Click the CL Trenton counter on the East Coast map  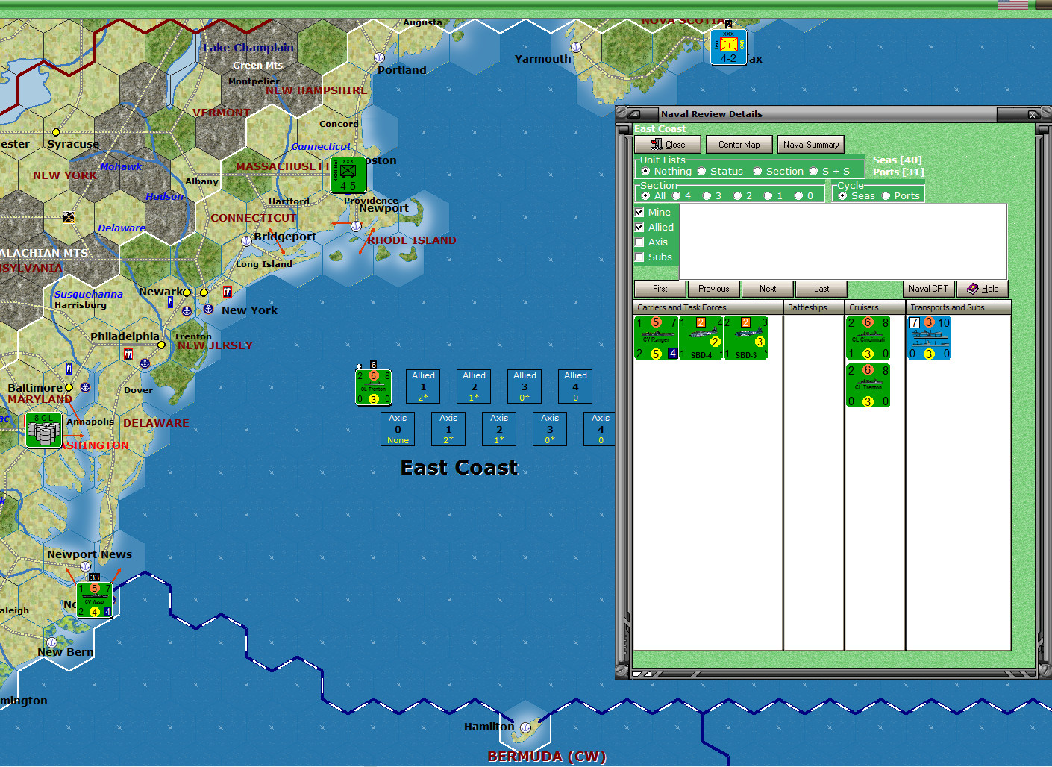click(373, 387)
